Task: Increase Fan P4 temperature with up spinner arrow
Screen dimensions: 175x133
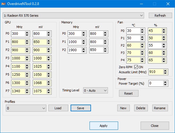Action: [x=142, y=59]
